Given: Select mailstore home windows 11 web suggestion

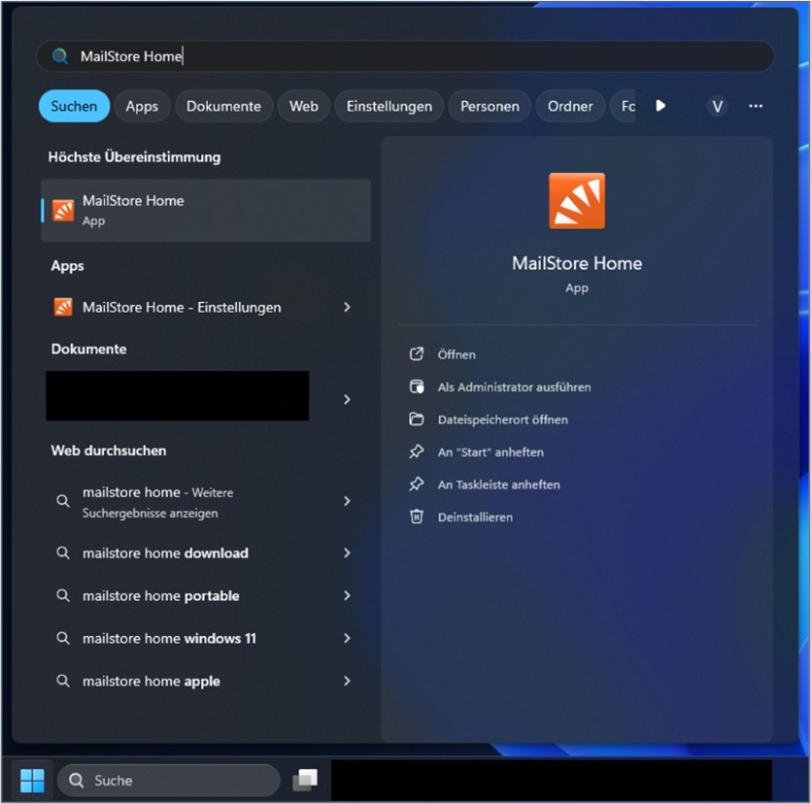Looking at the screenshot, I should coord(169,638).
